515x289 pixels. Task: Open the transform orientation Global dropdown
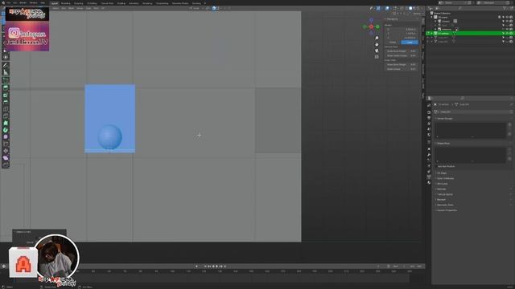196,8
